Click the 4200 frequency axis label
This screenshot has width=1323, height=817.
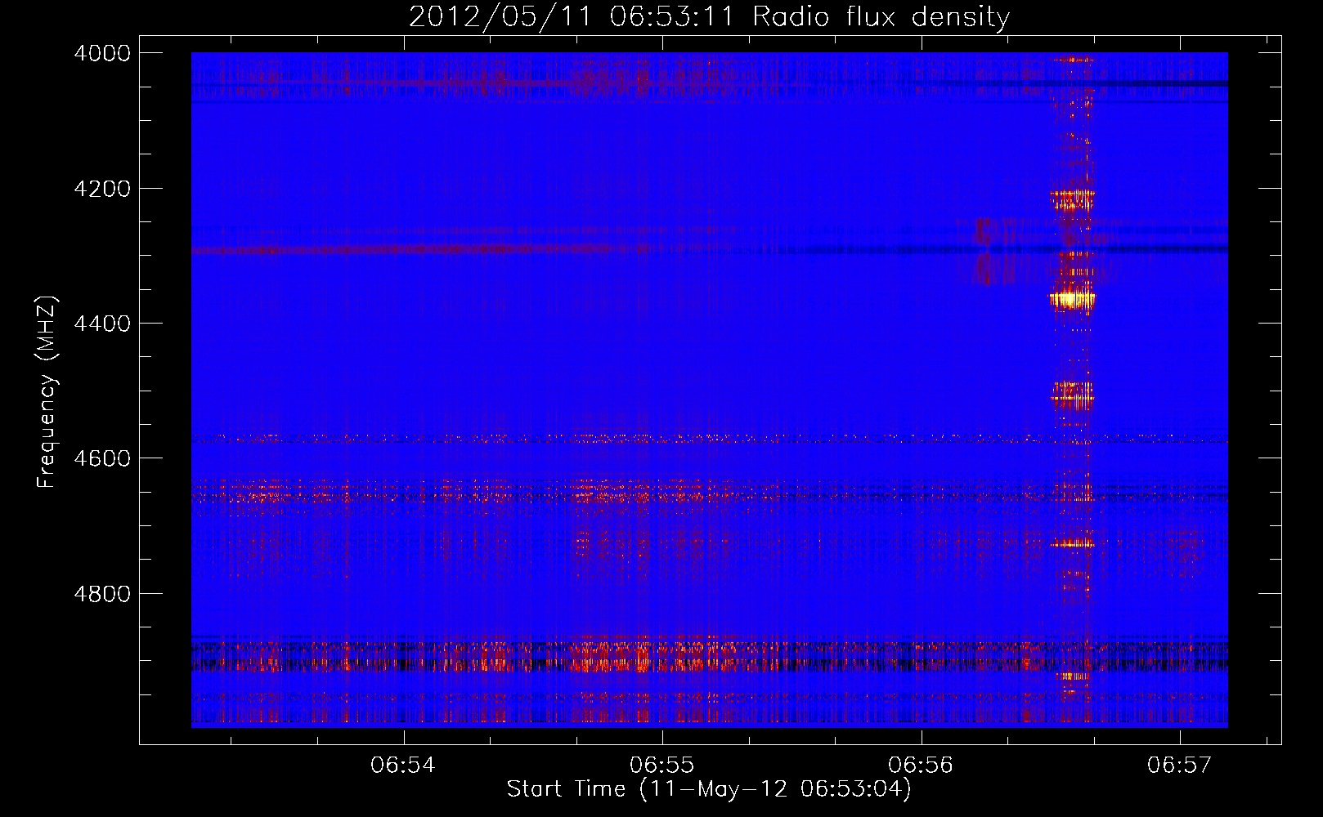pos(102,189)
